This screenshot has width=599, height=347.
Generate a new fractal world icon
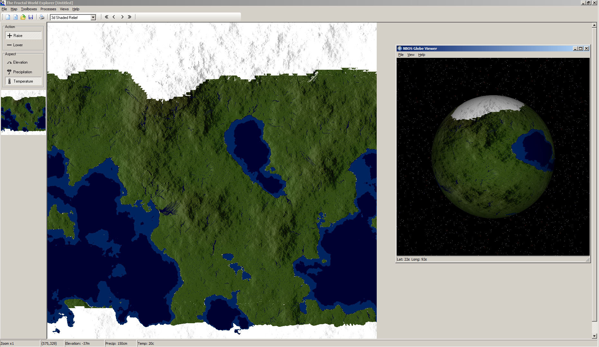pyautogui.click(x=15, y=17)
